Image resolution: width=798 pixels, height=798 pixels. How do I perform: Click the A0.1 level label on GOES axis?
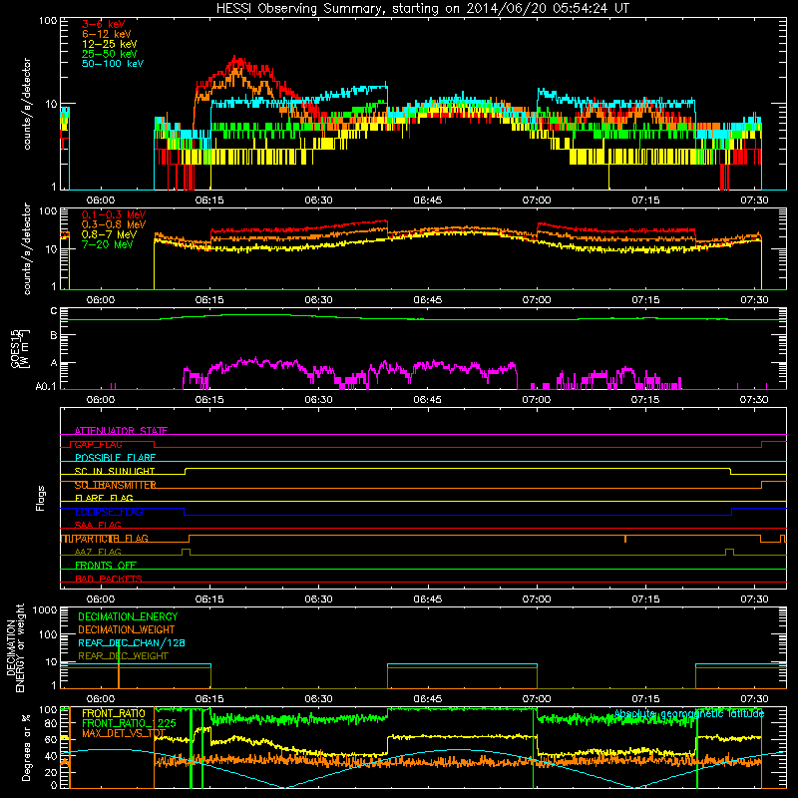(46, 387)
